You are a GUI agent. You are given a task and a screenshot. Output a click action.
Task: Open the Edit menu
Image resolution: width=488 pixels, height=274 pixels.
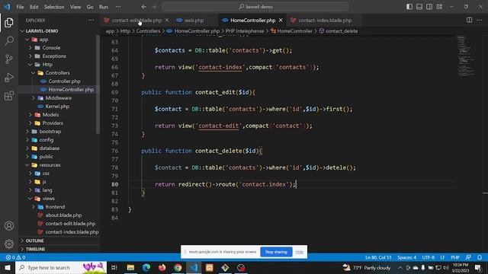[x=34, y=7]
